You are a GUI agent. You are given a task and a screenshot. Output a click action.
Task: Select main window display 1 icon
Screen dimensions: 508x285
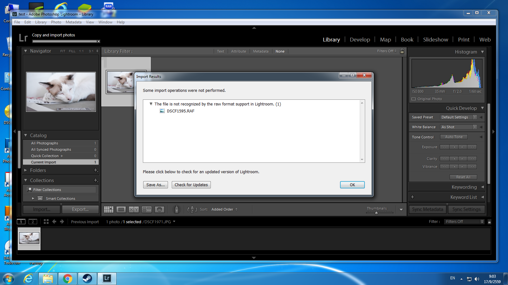pyautogui.click(x=21, y=222)
